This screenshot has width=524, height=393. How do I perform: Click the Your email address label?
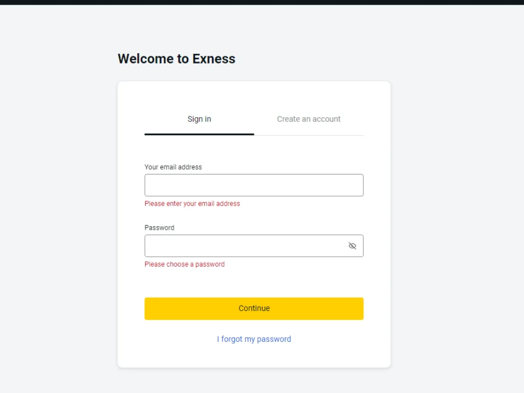pos(173,167)
